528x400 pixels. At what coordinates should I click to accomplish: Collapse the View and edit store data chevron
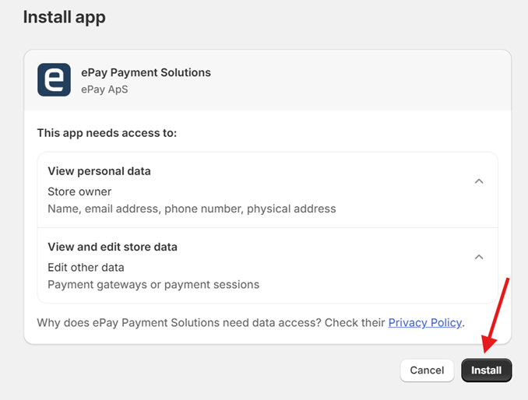pos(479,257)
